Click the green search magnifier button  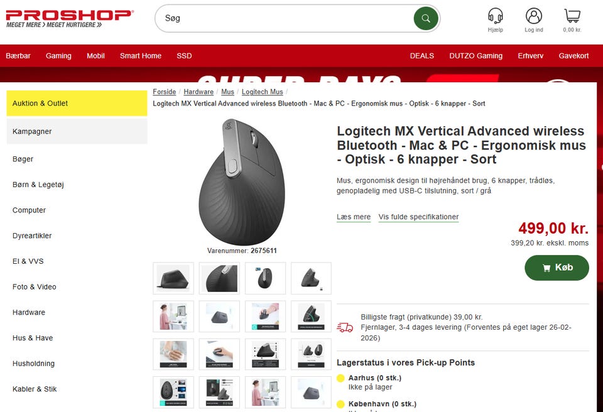click(x=426, y=18)
